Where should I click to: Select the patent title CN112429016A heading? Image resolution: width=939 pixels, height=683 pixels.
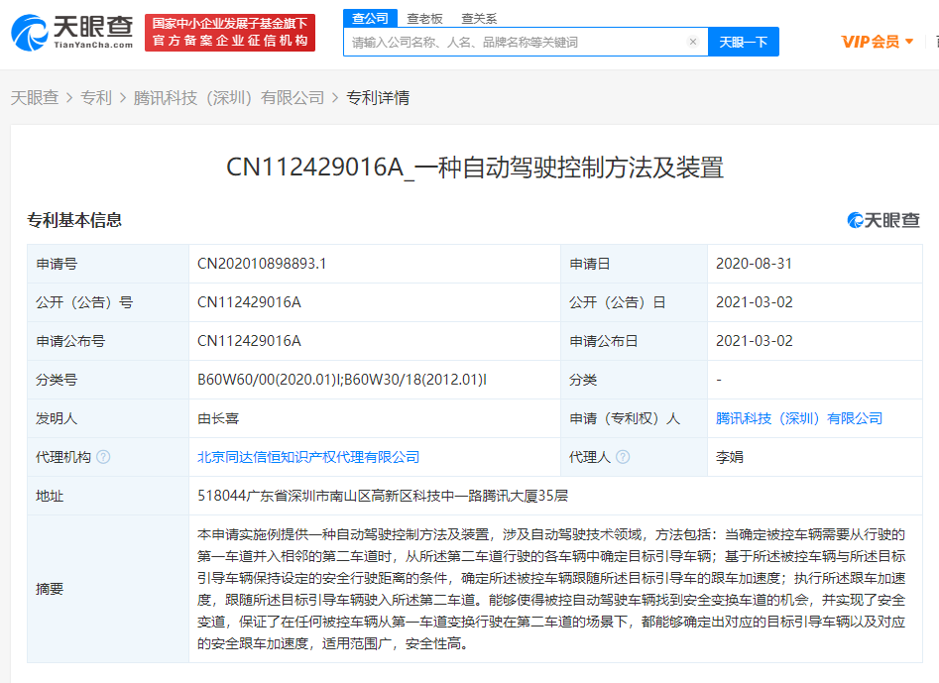tap(475, 168)
